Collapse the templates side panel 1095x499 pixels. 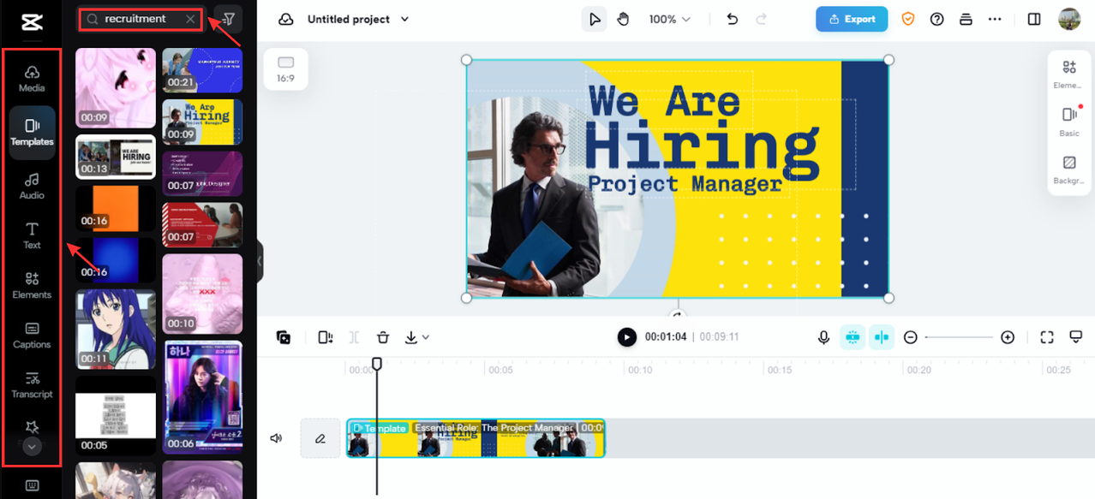(x=260, y=261)
